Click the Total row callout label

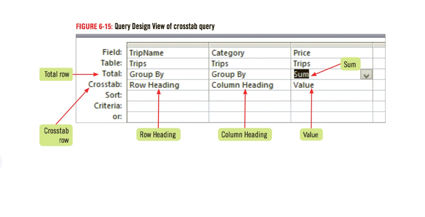56,74
